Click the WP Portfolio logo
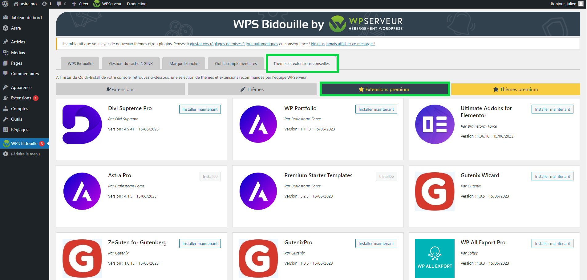Viewport: 587px width, 280px height. tap(258, 124)
